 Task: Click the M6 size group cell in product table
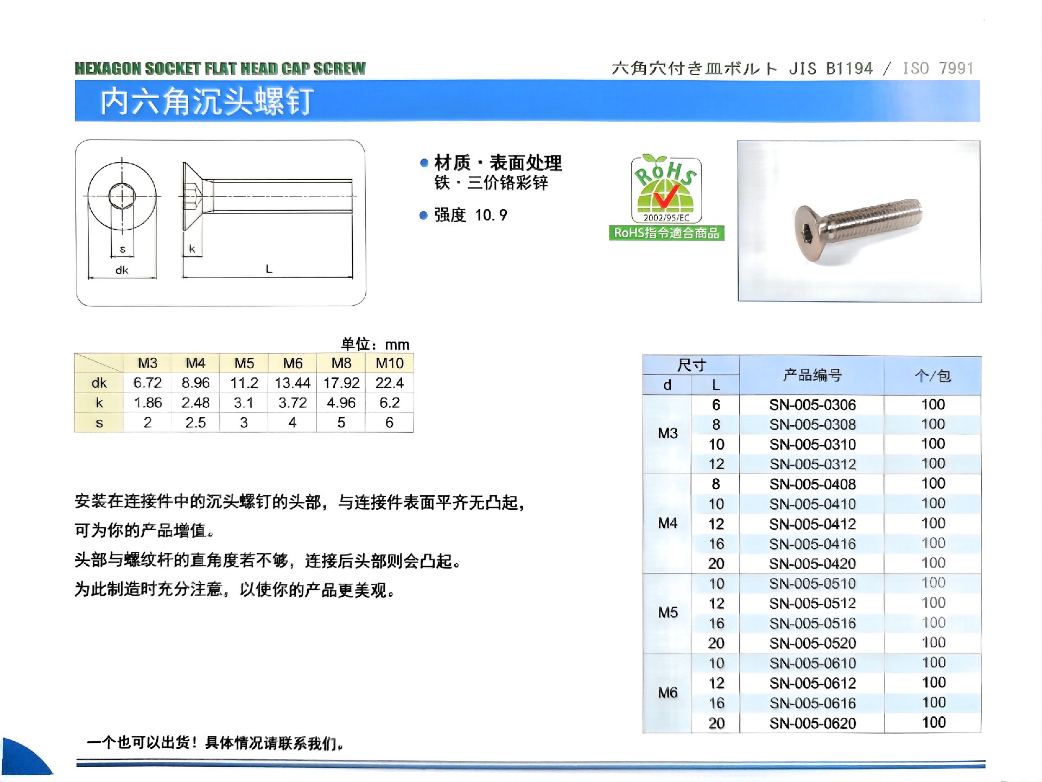click(668, 693)
